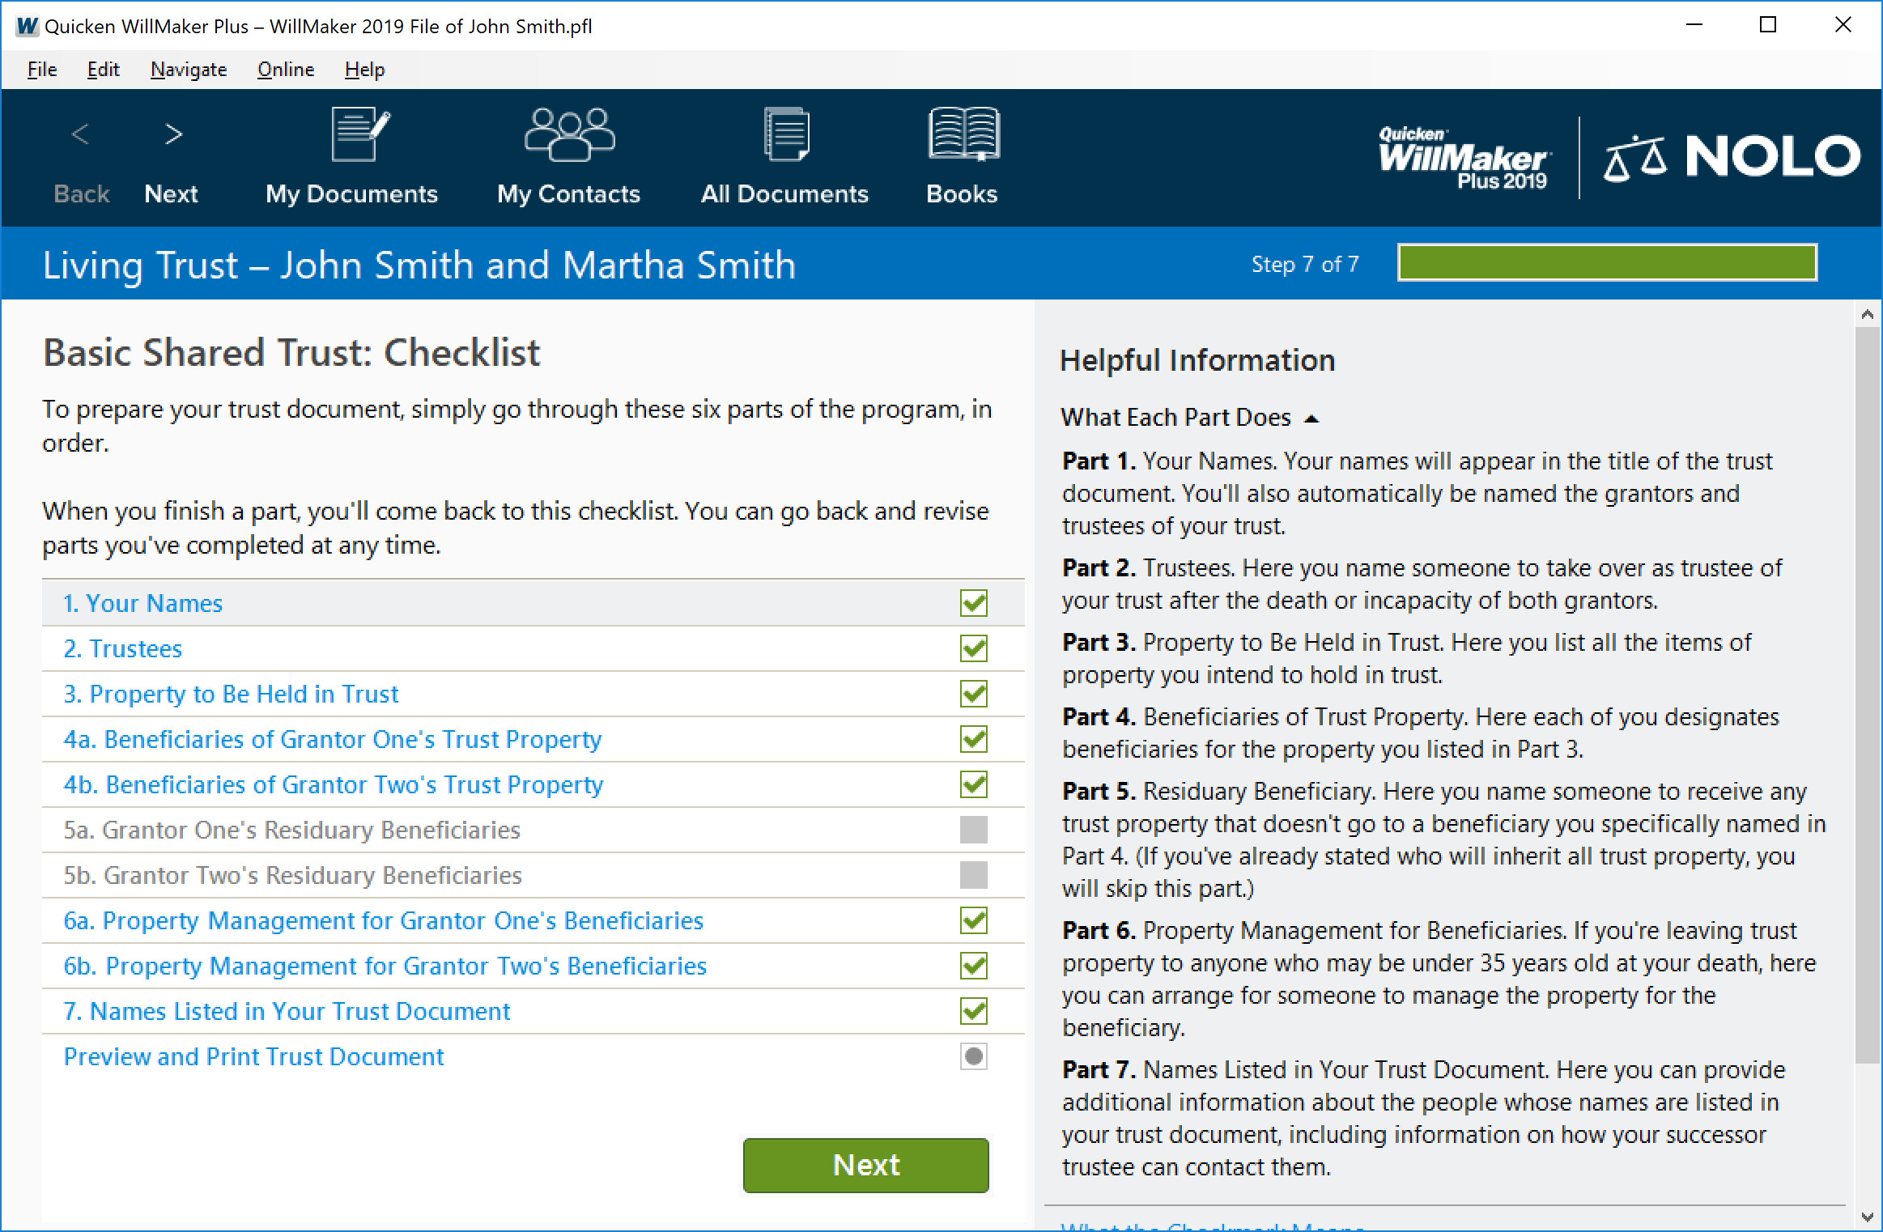Click the Next arrow in toolbar
1883x1232 pixels.
172,135
